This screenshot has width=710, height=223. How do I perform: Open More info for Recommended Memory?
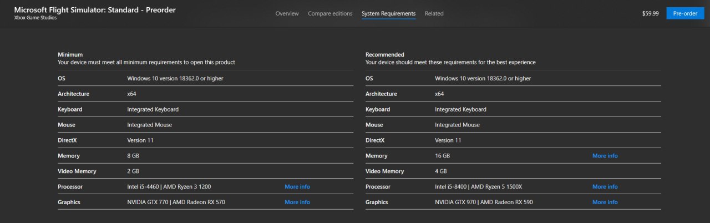point(605,156)
